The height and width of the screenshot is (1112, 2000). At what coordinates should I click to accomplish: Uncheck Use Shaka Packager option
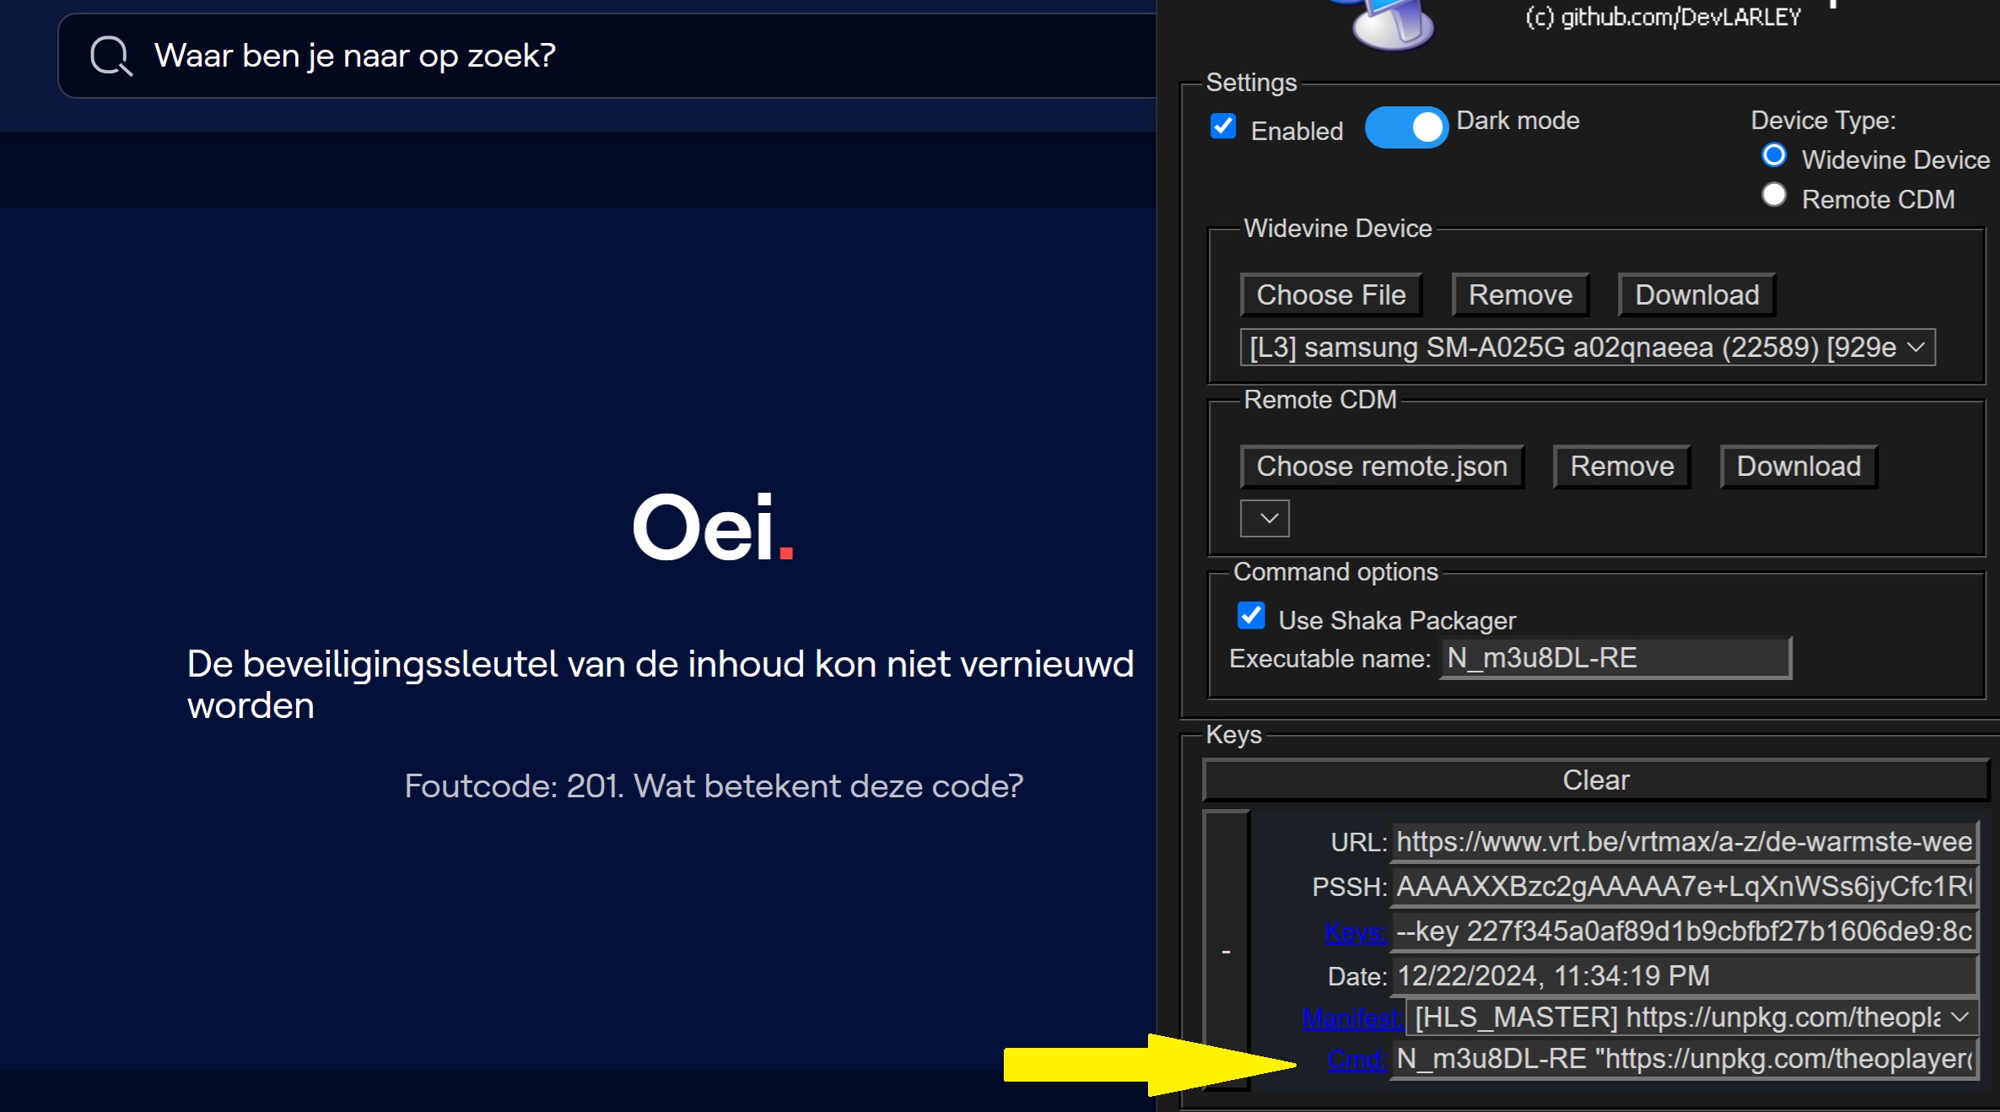[x=1251, y=616]
